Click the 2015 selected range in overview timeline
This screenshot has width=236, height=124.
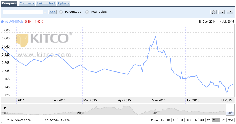(x=230, y=109)
